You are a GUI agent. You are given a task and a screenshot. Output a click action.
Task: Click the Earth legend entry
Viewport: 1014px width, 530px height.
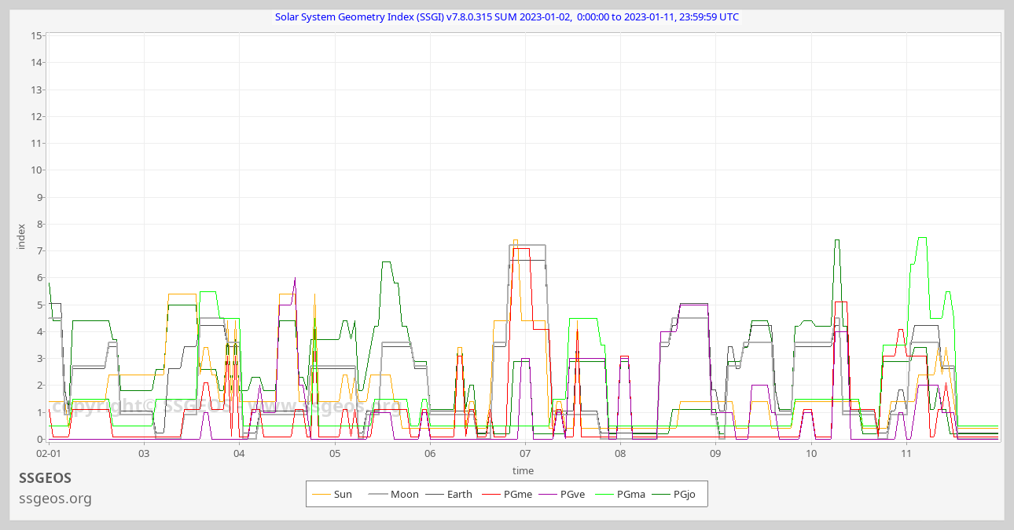click(450, 494)
